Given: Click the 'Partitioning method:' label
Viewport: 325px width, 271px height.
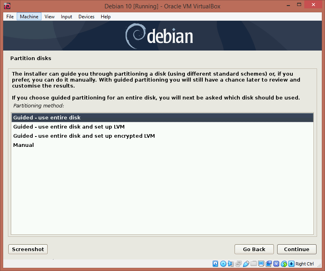Looking at the screenshot, I should (39, 105).
